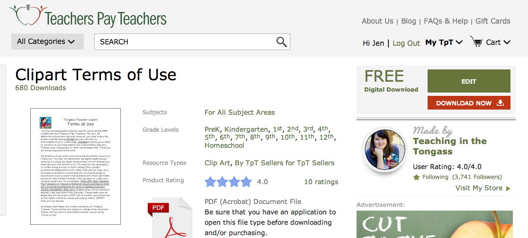This screenshot has height=238, width=528.
Task: Select For All Subject Areas link
Action: point(240,112)
